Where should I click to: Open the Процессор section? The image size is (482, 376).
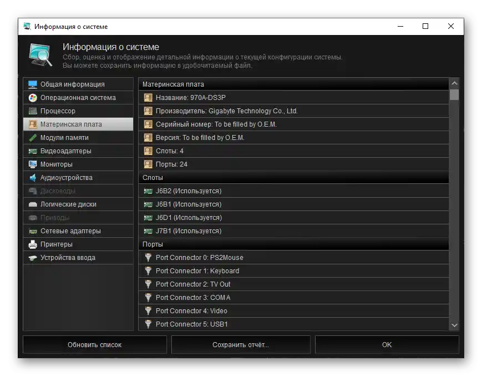click(x=78, y=111)
